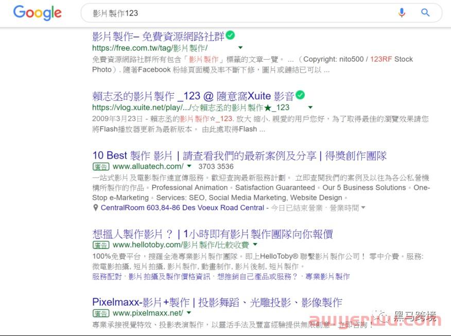Click 廣告 badge beside www.alluatech.com
The width and height of the screenshot is (451, 336).
point(101,166)
